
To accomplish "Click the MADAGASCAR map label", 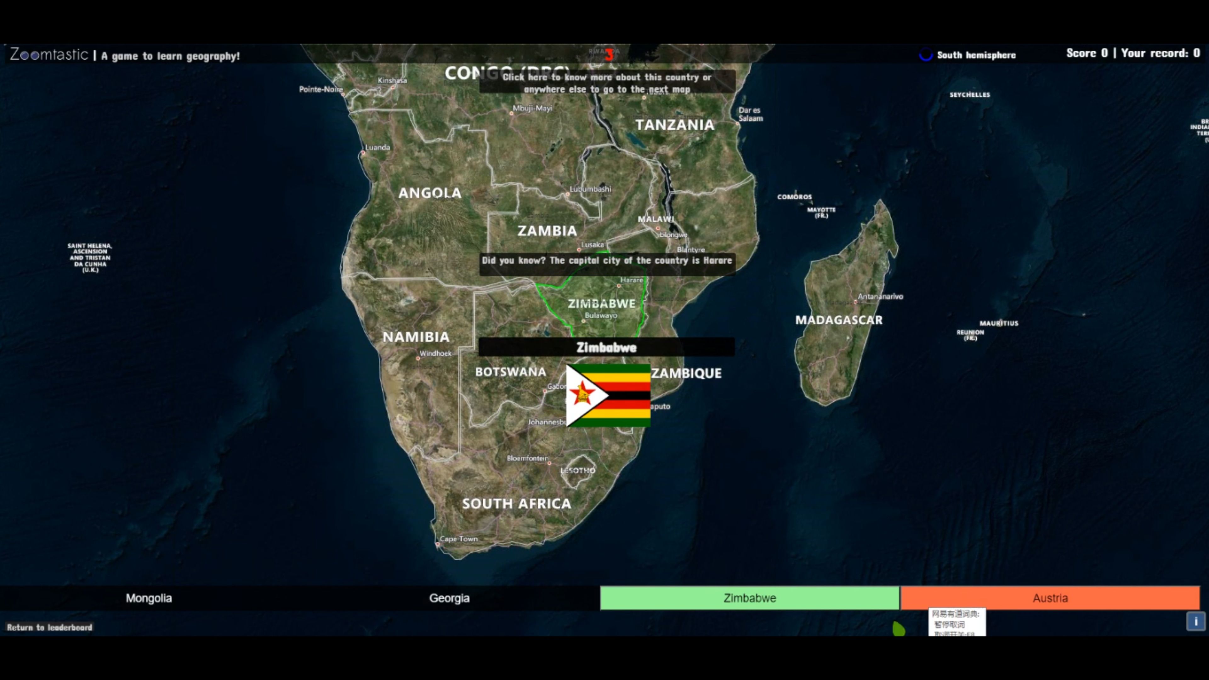I will point(839,320).
